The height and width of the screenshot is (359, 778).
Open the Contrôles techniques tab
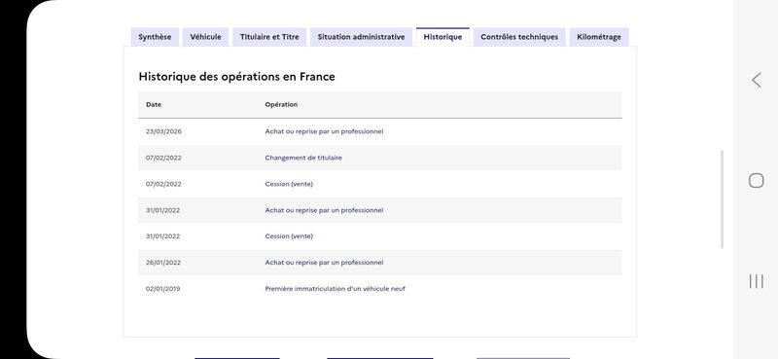coord(519,37)
